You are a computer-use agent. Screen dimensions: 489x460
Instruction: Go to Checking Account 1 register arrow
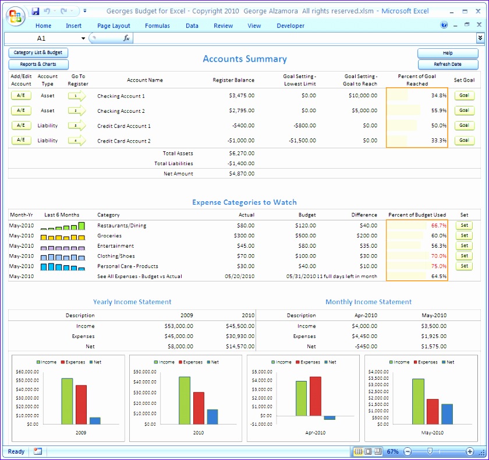pyautogui.click(x=77, y=95)
